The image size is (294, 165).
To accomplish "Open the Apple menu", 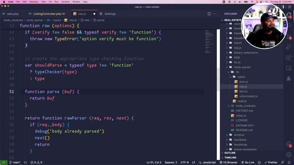I will point(4,2).
